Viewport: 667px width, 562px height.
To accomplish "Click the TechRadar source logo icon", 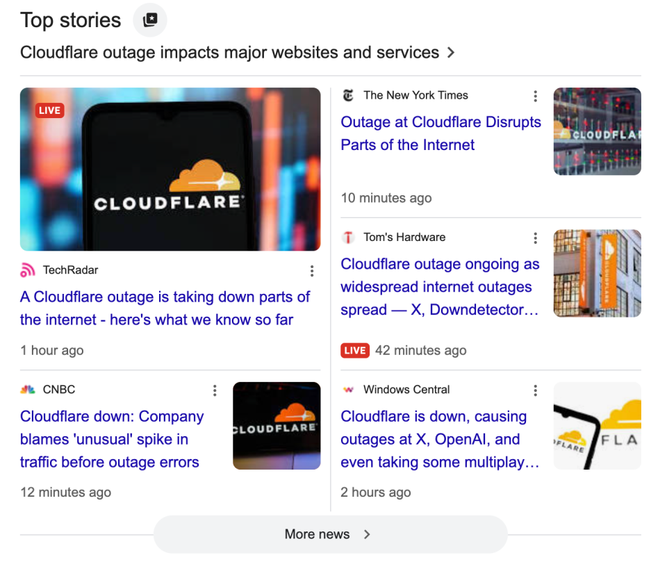I will (28, 270).
